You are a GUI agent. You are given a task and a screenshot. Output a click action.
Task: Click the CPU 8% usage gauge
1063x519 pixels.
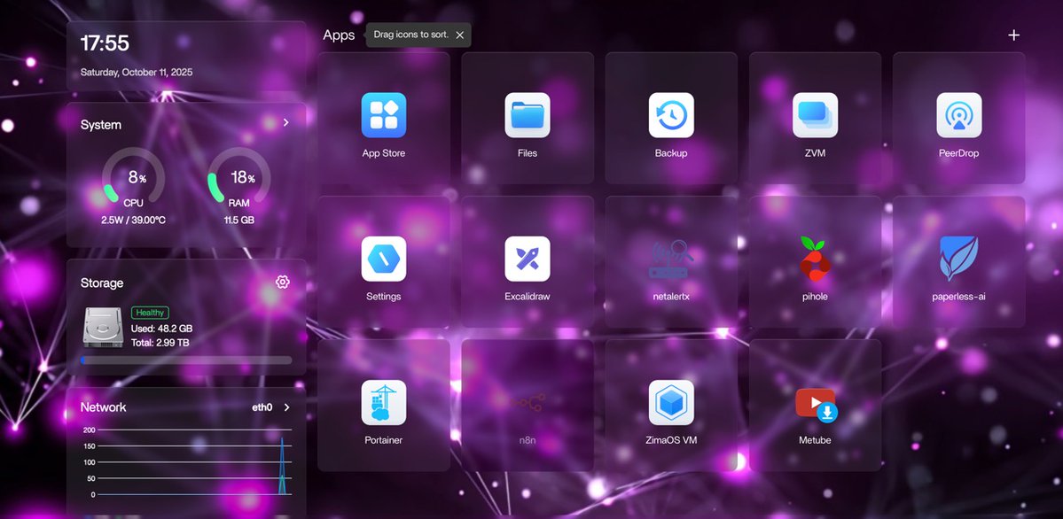134,178
